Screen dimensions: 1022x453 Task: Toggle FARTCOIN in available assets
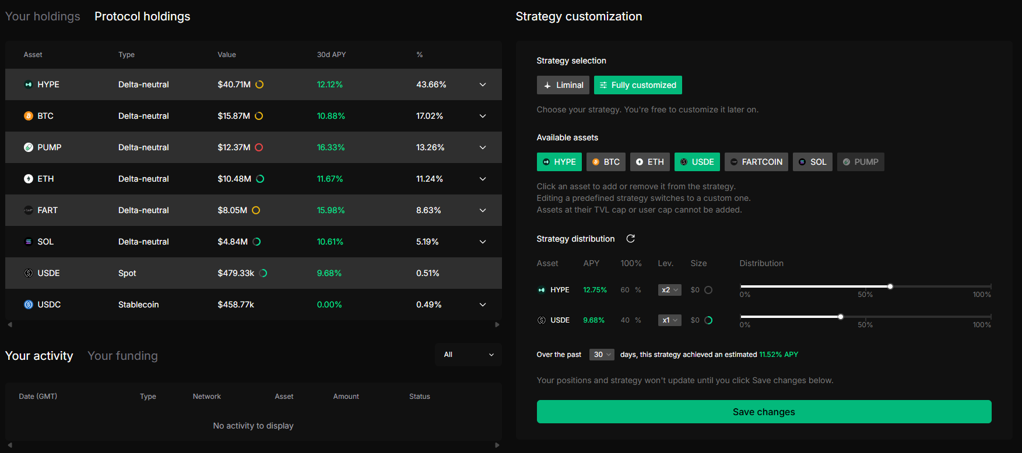[756, 162]
